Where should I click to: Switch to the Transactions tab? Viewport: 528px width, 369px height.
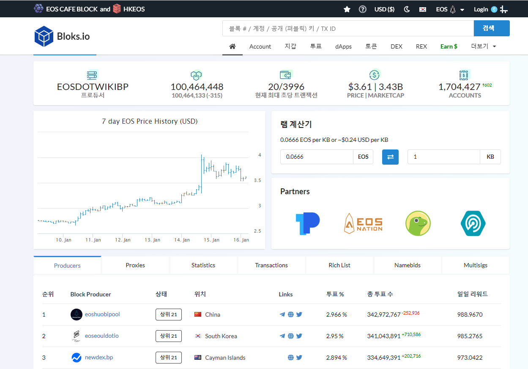pos(271,265)
